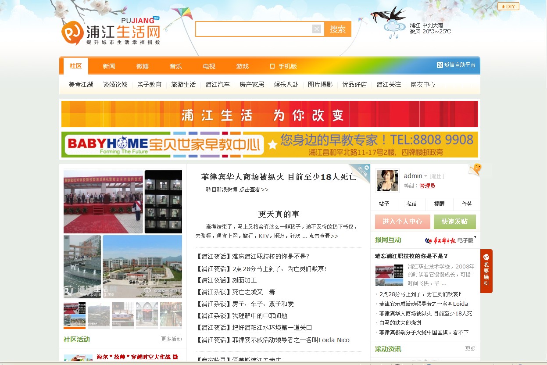
Task: Click the school campus photo with fountain
Action: point(82,267)
